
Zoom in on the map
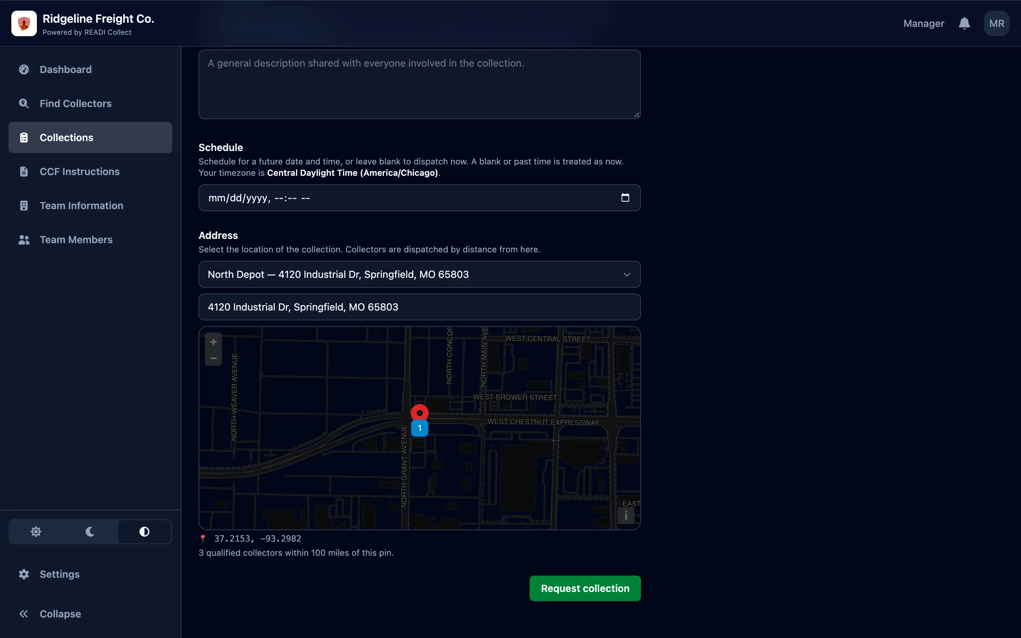click(213, 342)
